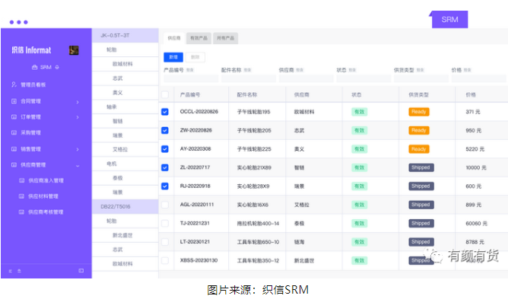The image size is (508, 299).
Task: Click the 删除 button next to 新增
Action: tap(195, 57)
